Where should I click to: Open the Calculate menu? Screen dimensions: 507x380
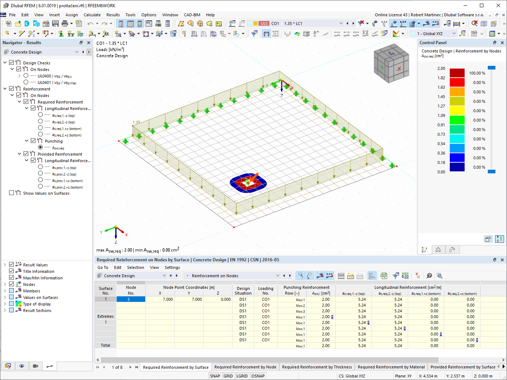click(92, 15)
